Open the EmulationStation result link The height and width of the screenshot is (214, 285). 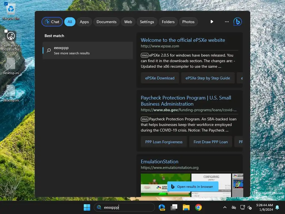pos(159,162)
